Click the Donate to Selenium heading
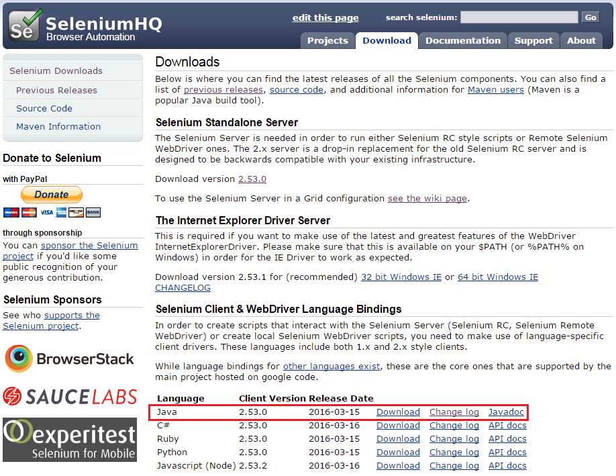 pos(52,158)
